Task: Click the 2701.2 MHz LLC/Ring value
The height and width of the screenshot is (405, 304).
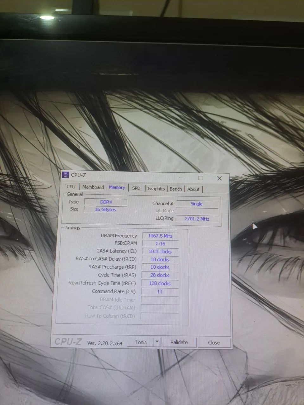Action: (197, 219)
